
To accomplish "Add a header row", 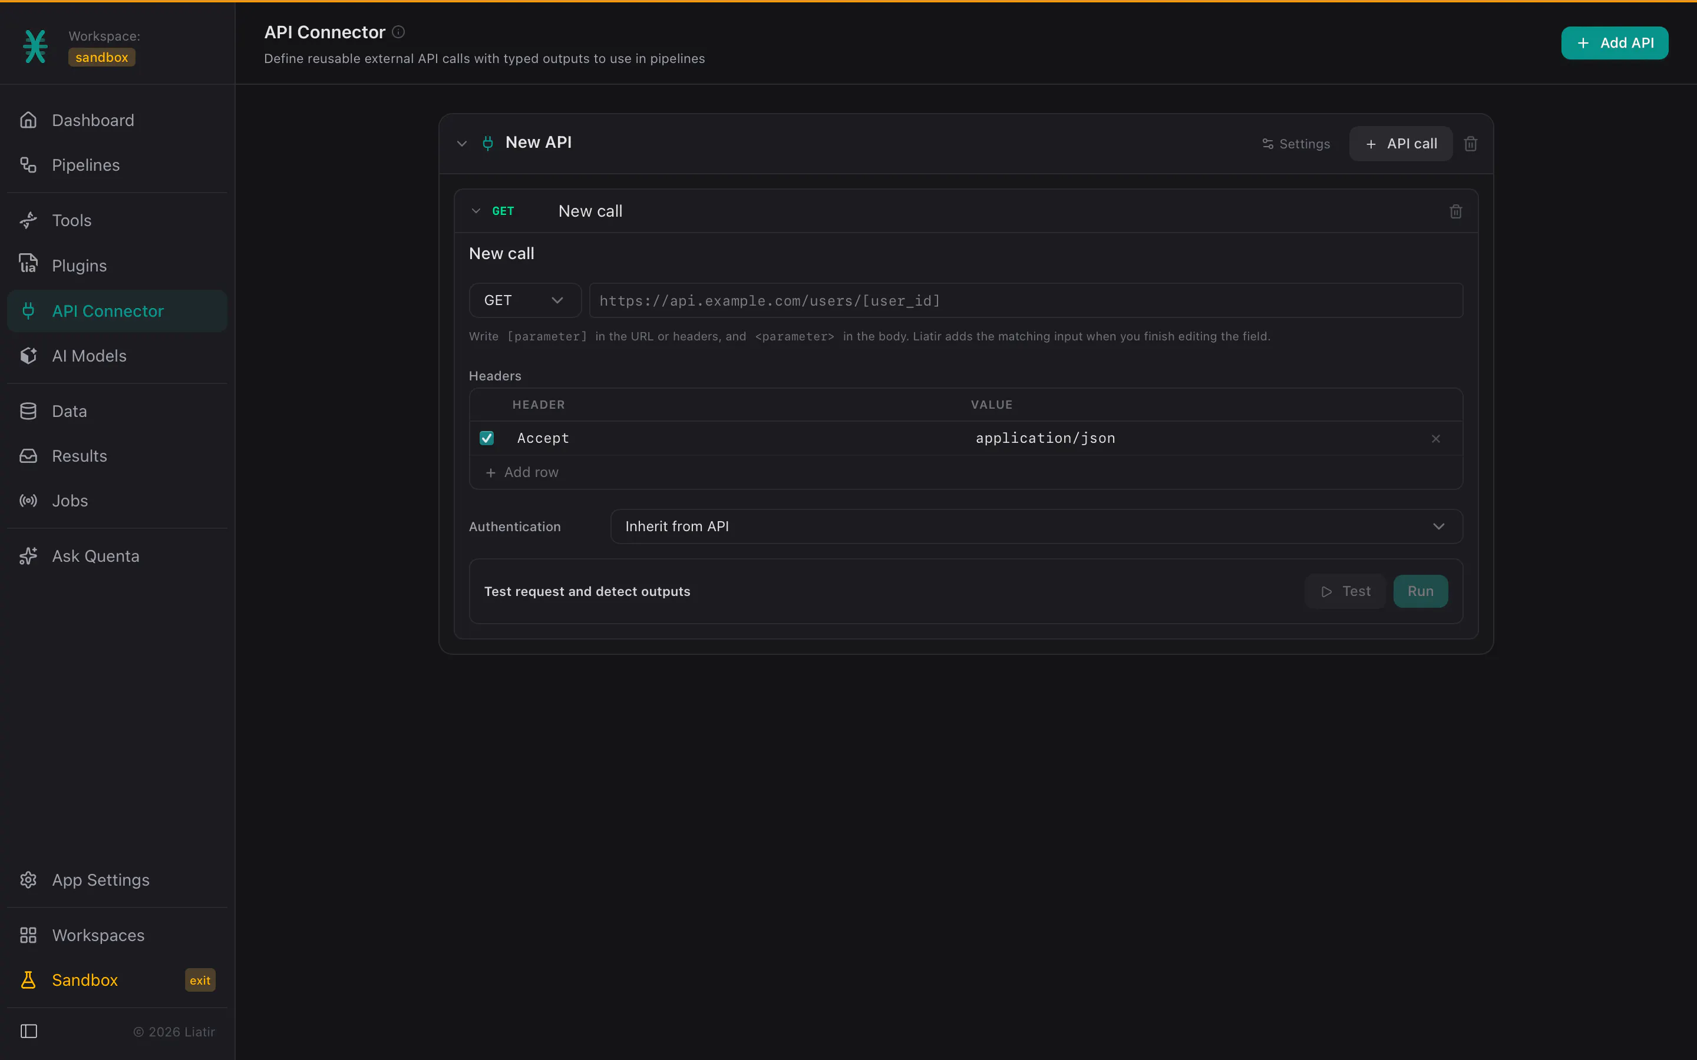I will pos(521,472).
